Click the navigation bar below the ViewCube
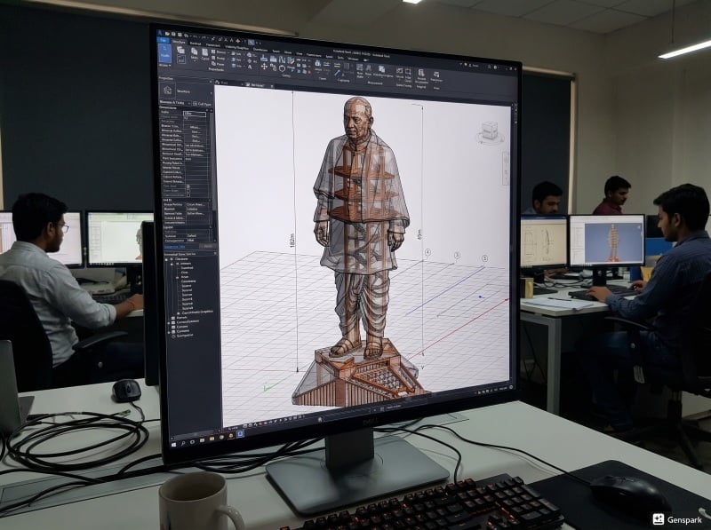The height and width of the screenshot is (530, 711). (506, 169)
